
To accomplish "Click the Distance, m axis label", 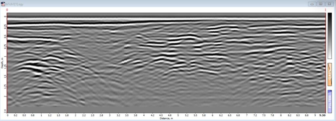I will (x=166, y=118).
